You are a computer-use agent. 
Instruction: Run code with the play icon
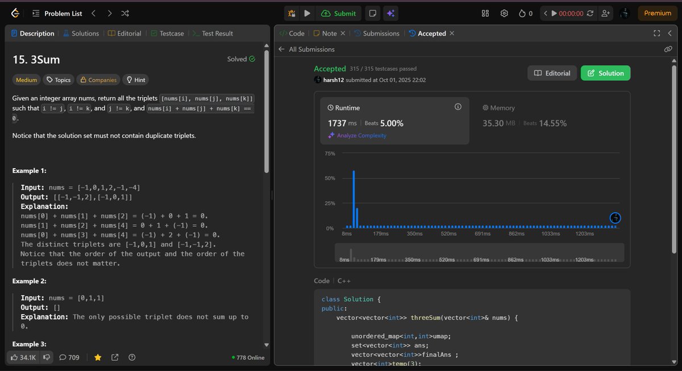(x=307, y=13)
